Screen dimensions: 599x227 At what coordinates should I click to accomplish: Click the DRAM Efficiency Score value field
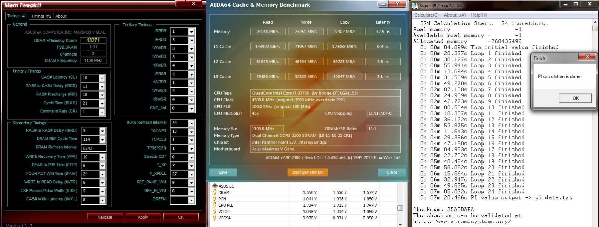(93, 40)
